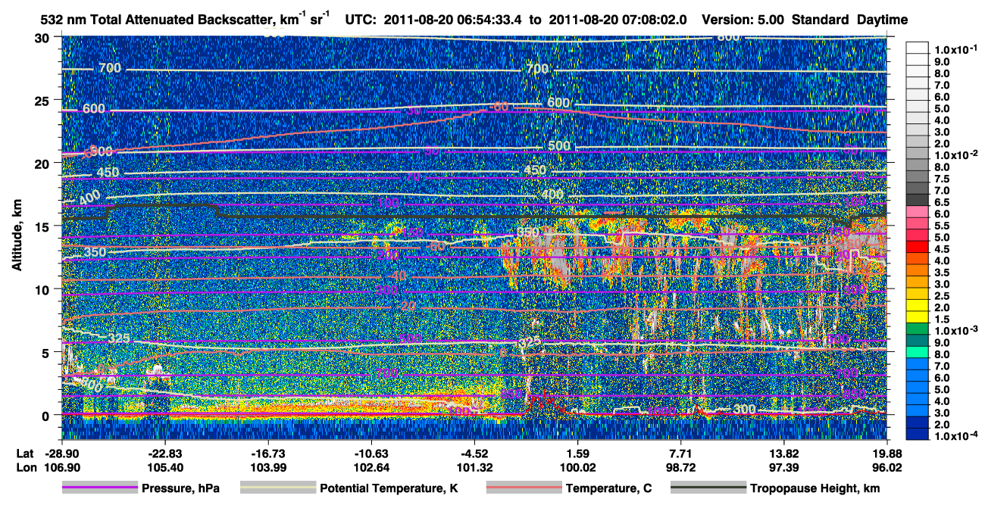Image resolution: width=985 pixels, height=505 pixels.
Task: Click the Temperature, C legend line swatch
Action: click(x=523, y=488)
